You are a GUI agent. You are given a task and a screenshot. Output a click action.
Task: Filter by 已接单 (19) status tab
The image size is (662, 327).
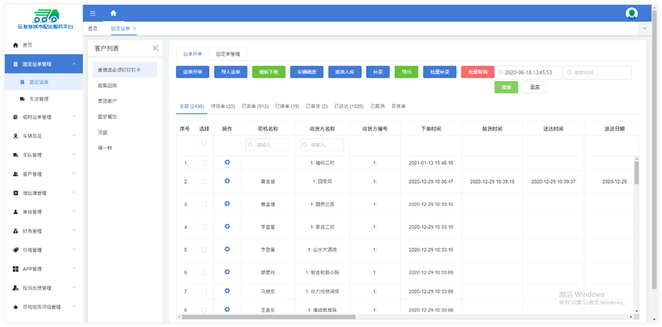point(287,107)
